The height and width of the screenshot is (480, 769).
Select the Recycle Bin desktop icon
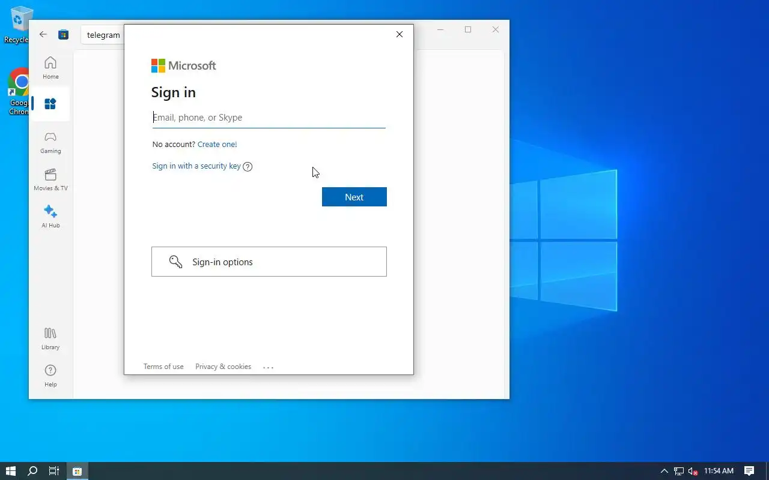[x=18, y=25]
